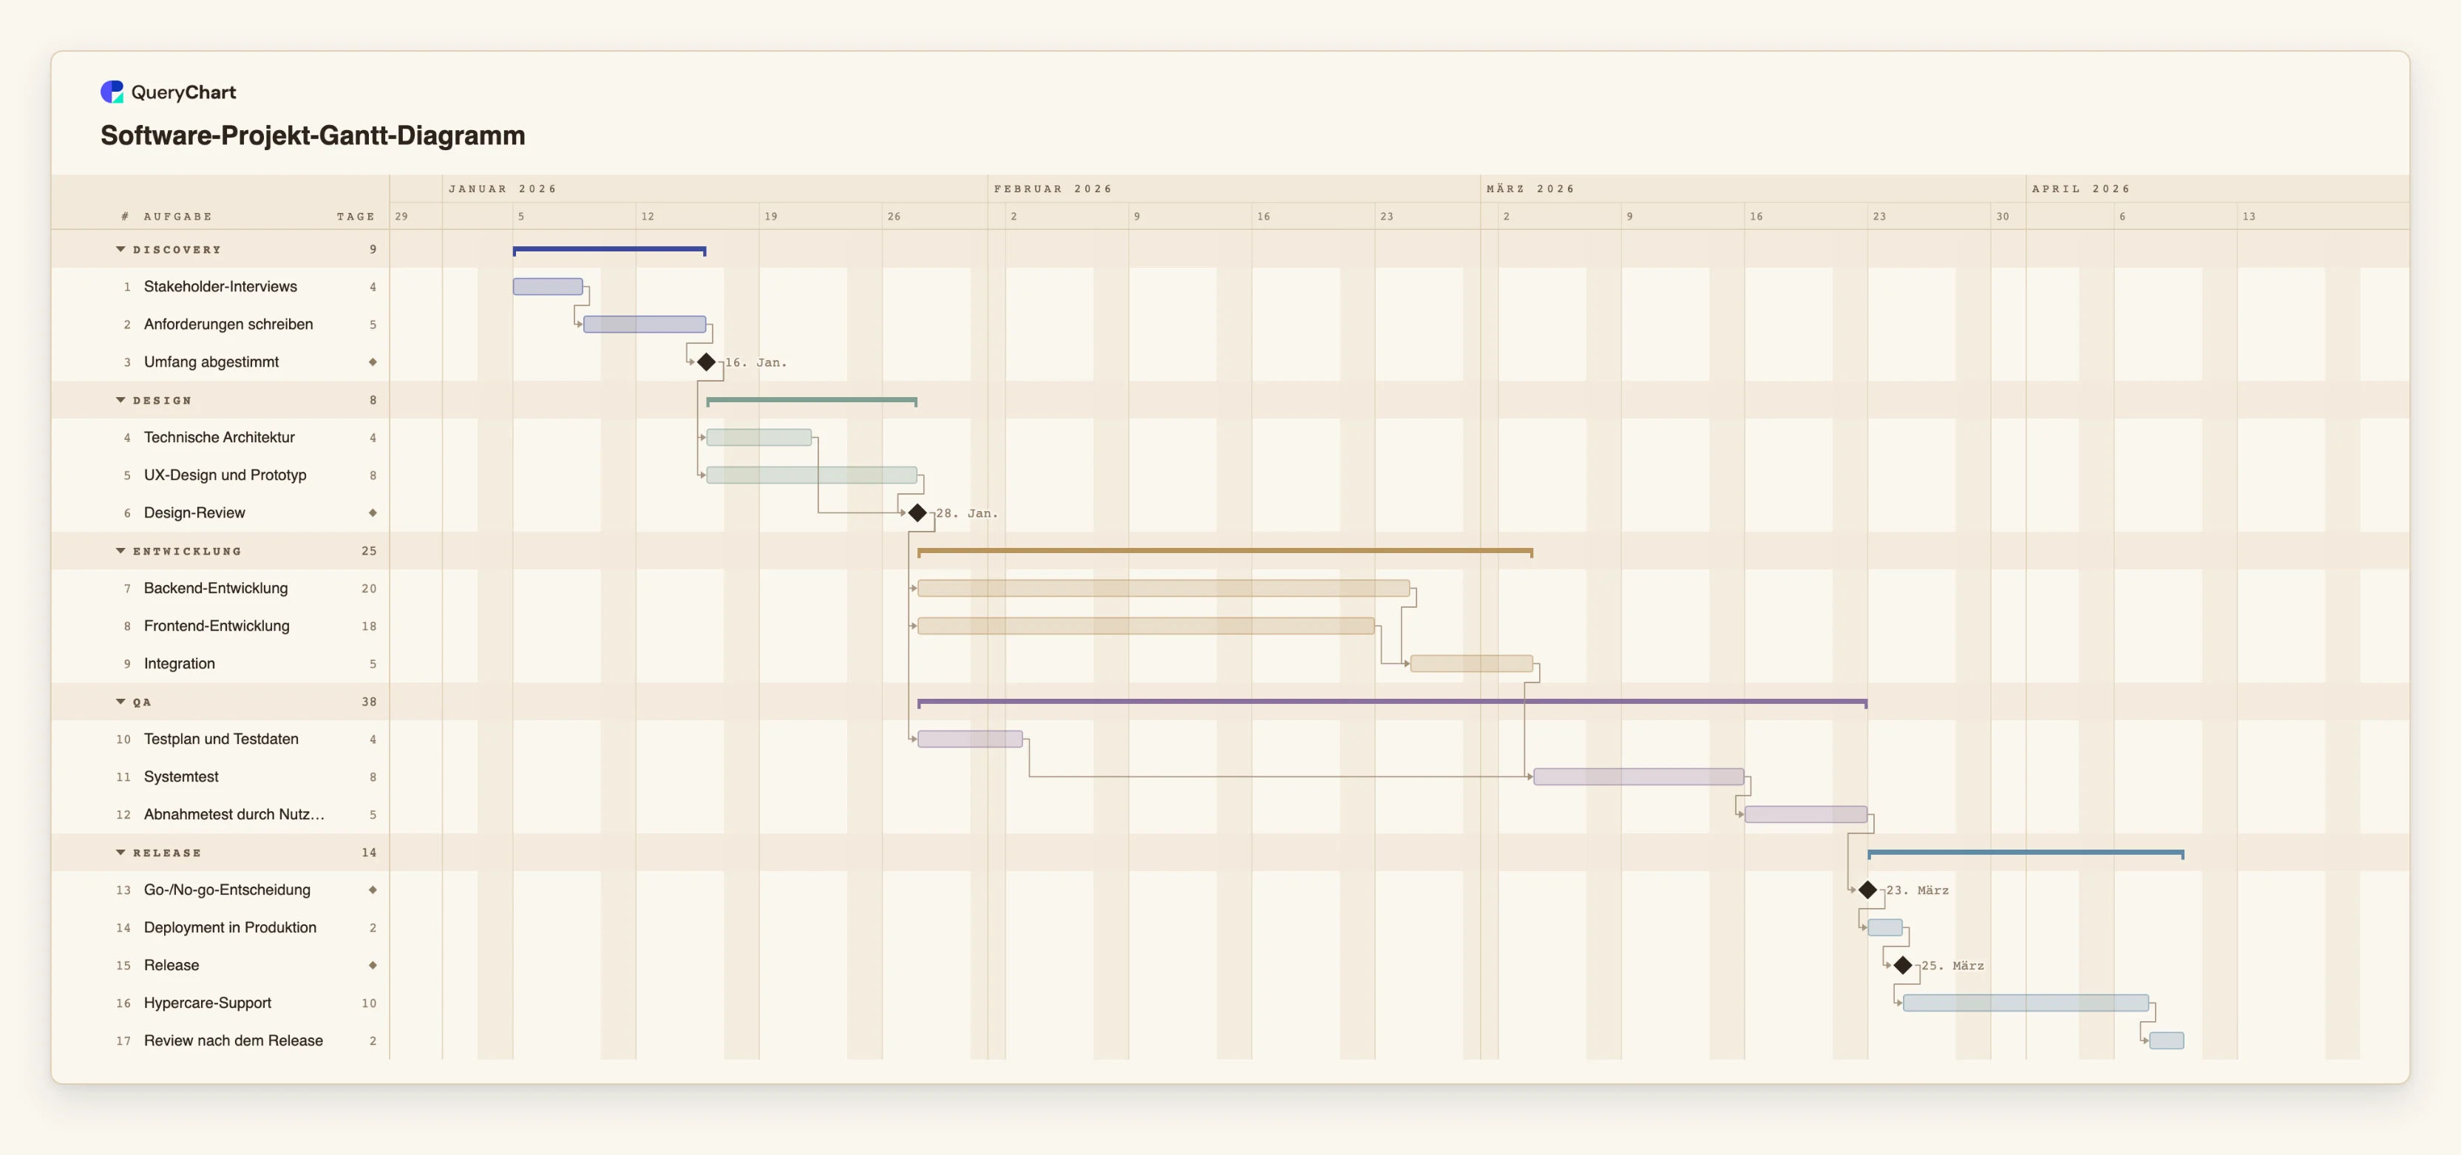
Task: Click the UX-Design und Prototyp bar
Action: 812,475
